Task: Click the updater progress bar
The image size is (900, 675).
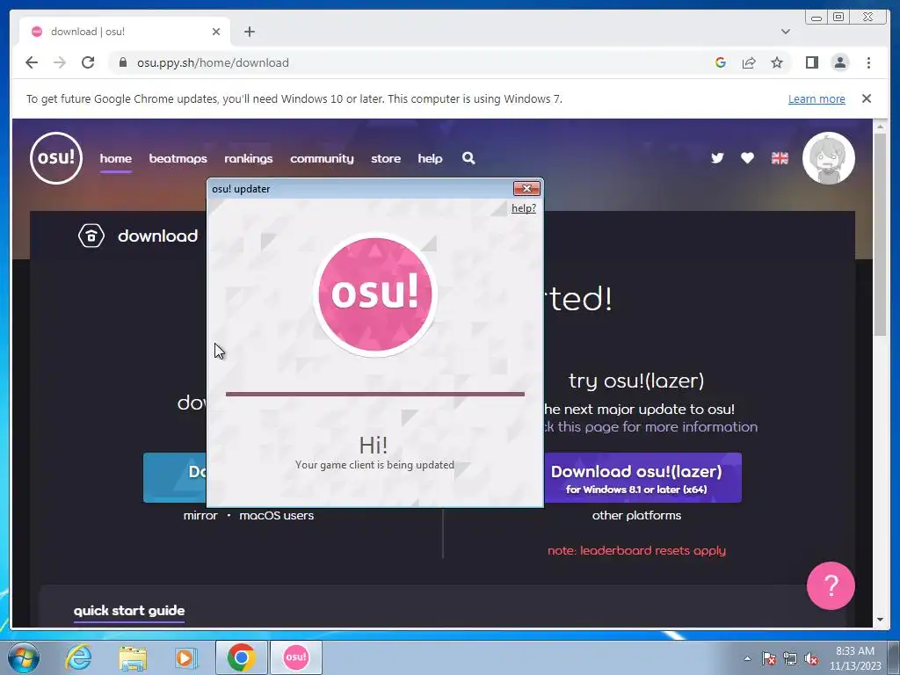Action: (374, 395)
